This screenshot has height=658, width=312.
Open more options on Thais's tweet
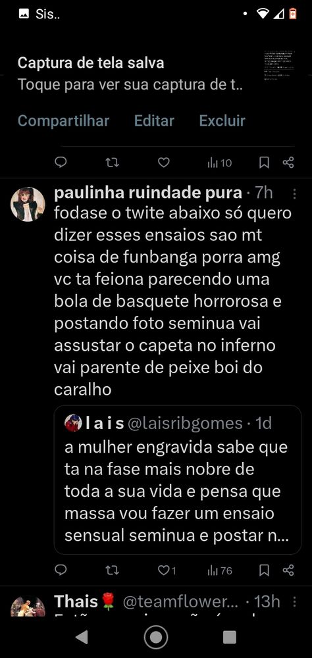(x=294, y=602)
